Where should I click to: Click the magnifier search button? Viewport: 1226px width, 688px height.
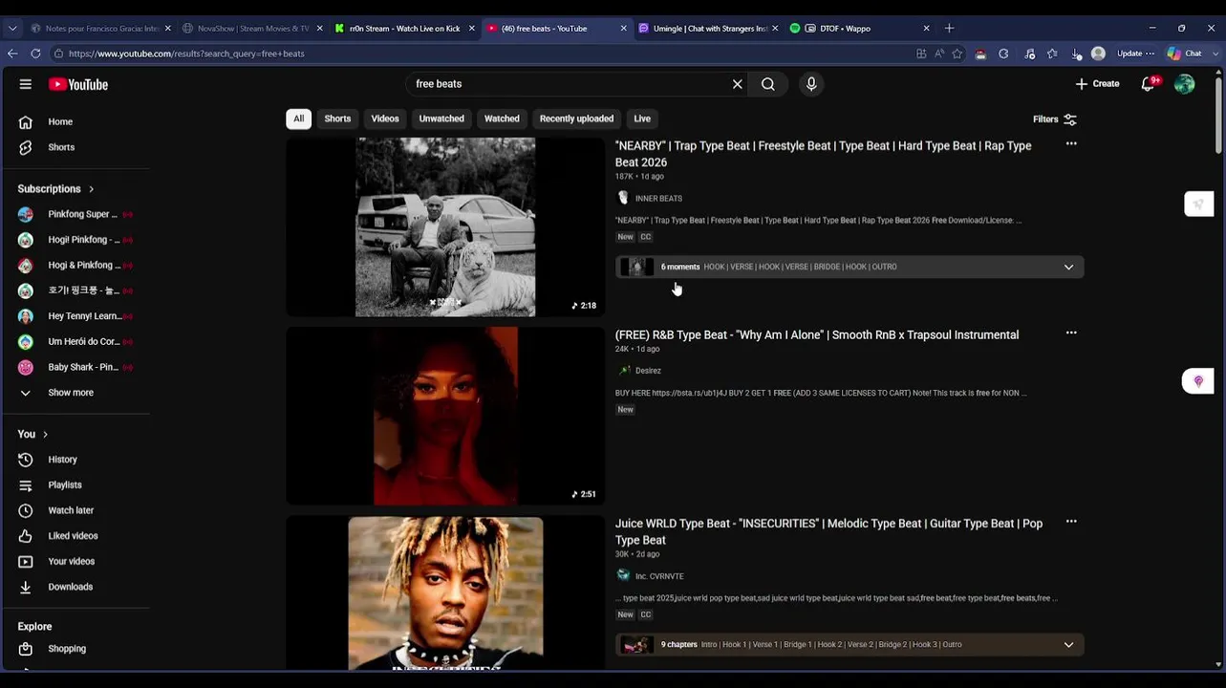pyautogui.click(x=768, y=84)
